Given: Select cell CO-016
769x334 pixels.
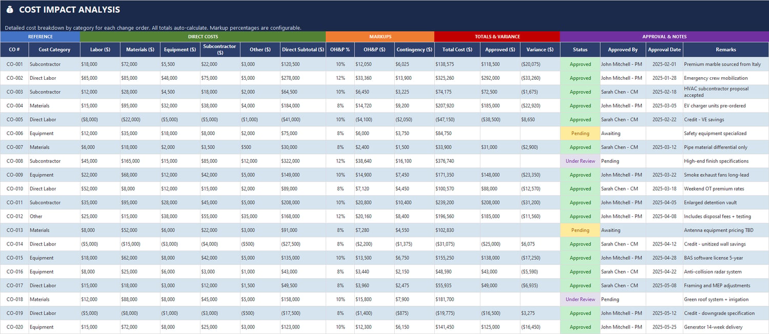Looking at the screenshot, I should (14, 272).
